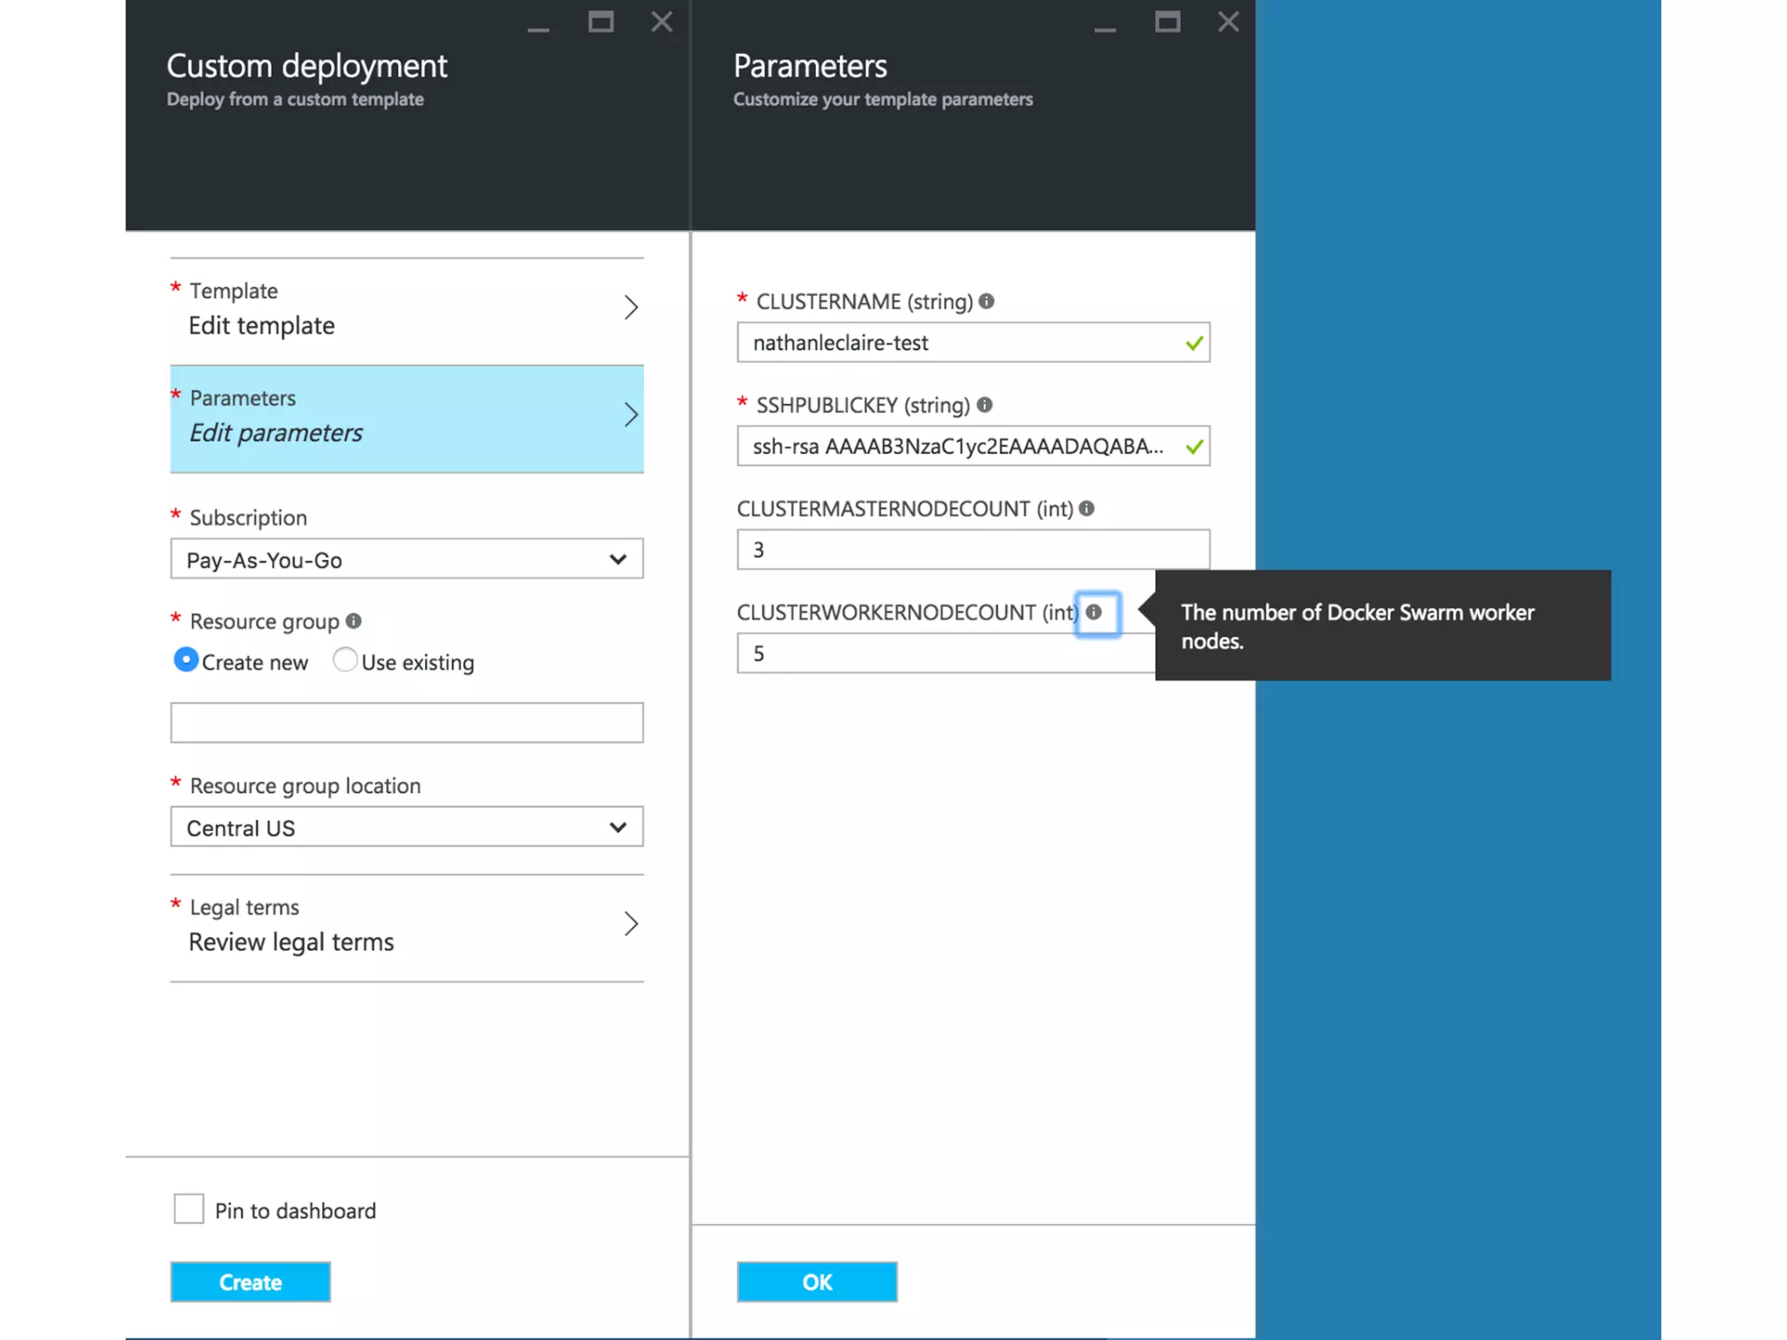This screenshot has height=1340, width=1787.
Task: Maximize the Custom deployment blade
Action: pos(600,22)
